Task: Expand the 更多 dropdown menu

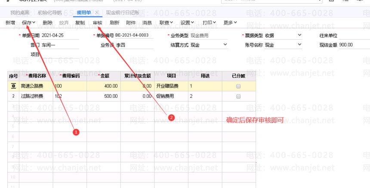Action: point(230,23)
